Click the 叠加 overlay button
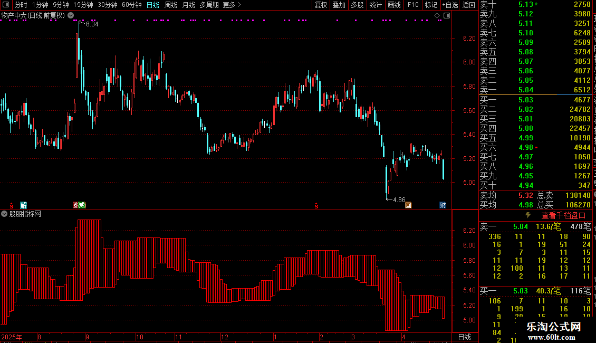The image size is (596, 343). coord(339,5)
